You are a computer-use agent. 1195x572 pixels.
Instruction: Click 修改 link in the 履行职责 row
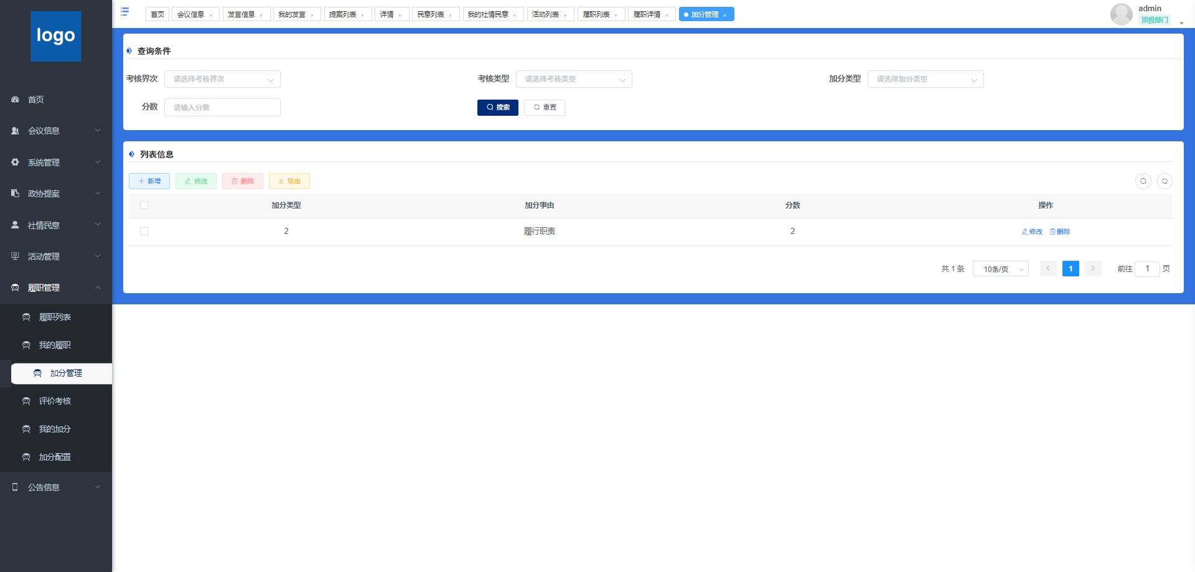[x=1032, y=232]
